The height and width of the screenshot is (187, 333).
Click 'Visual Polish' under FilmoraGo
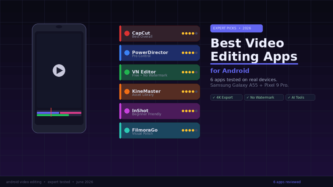(142, 134)
